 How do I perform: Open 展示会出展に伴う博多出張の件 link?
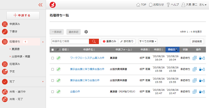tap(87, 69)
